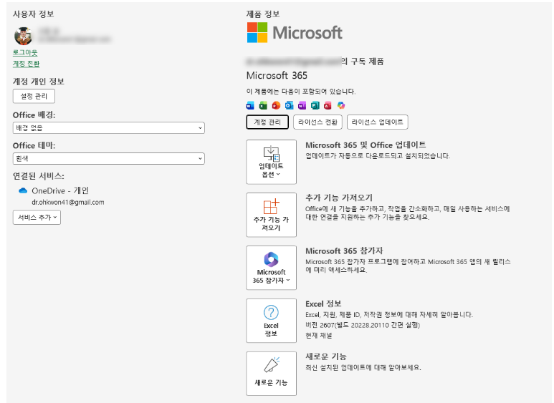Click the '현재 채널' text
This screenshot has height=403, width=554.
point(319,336)
